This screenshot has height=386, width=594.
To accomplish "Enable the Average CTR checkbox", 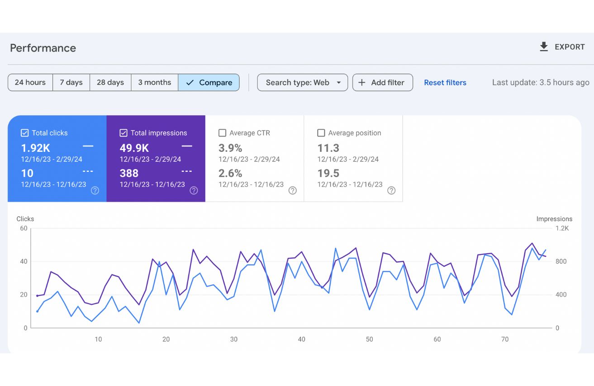I will click(222, 133).
